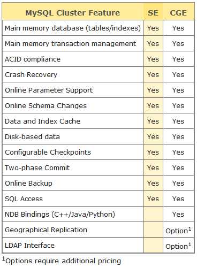Click CGE Yes for NDB Bindings
The width and height of the screenshot is (197, 267).
[178, 215]
